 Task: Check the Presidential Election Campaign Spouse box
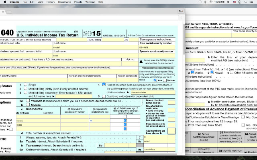(x=165, y=80)
